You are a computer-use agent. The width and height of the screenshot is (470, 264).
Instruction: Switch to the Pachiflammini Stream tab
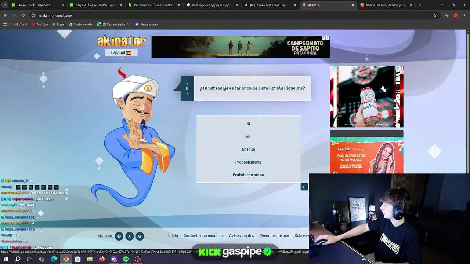[x=153, y=5]
